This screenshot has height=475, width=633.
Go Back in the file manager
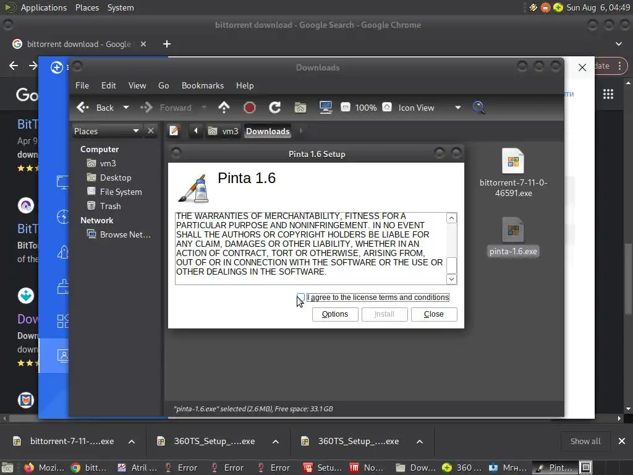96,108
